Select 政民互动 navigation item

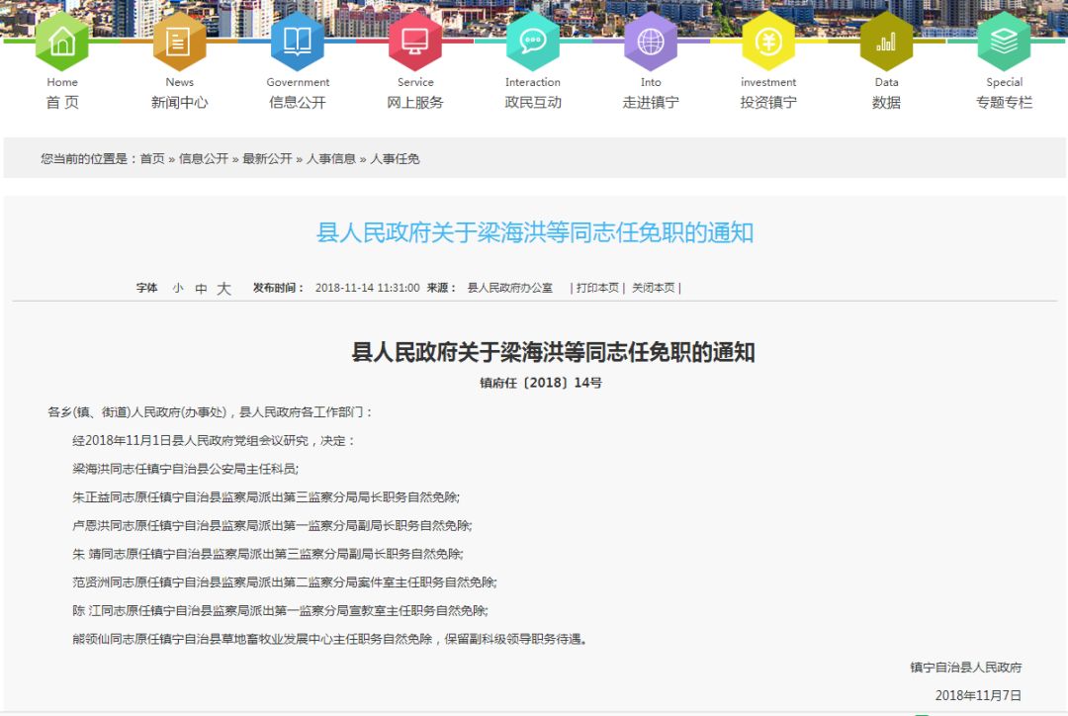pyautogui.click(x=533, y=103)
